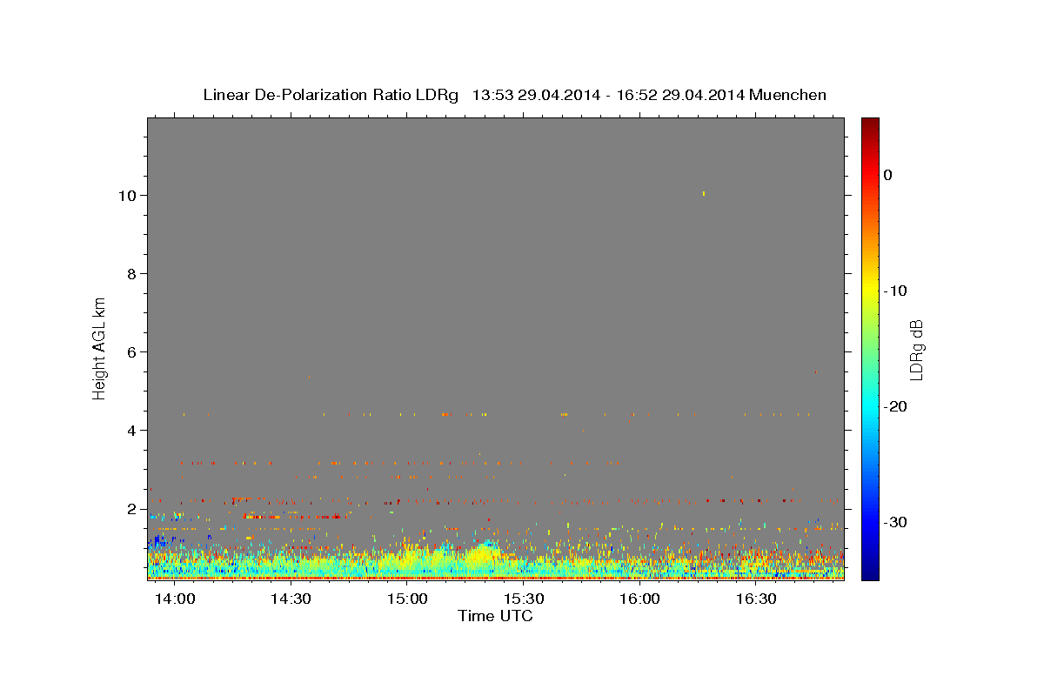Click the plot title text
Screen dimensions: 1044x696
point(514,95)
